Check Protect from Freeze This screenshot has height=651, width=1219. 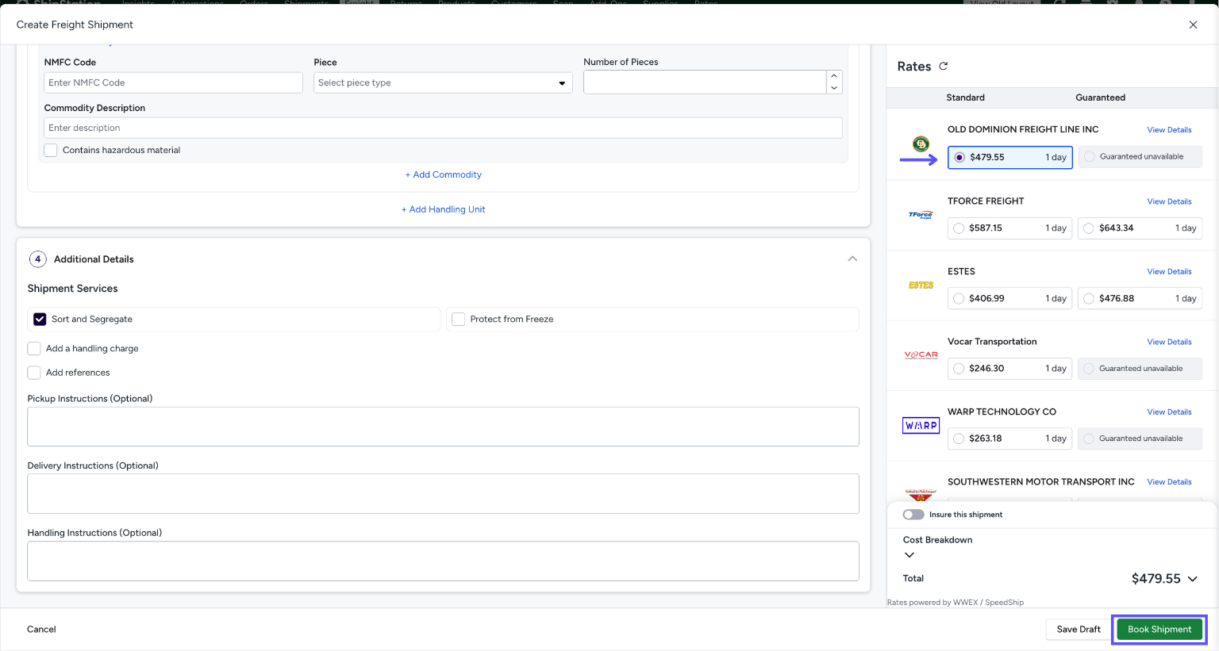coord(458,319)
